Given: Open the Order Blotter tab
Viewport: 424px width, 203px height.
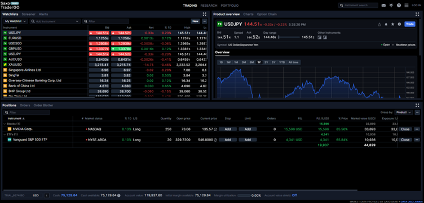Looking at the screenshot, I should pos(43,105).
